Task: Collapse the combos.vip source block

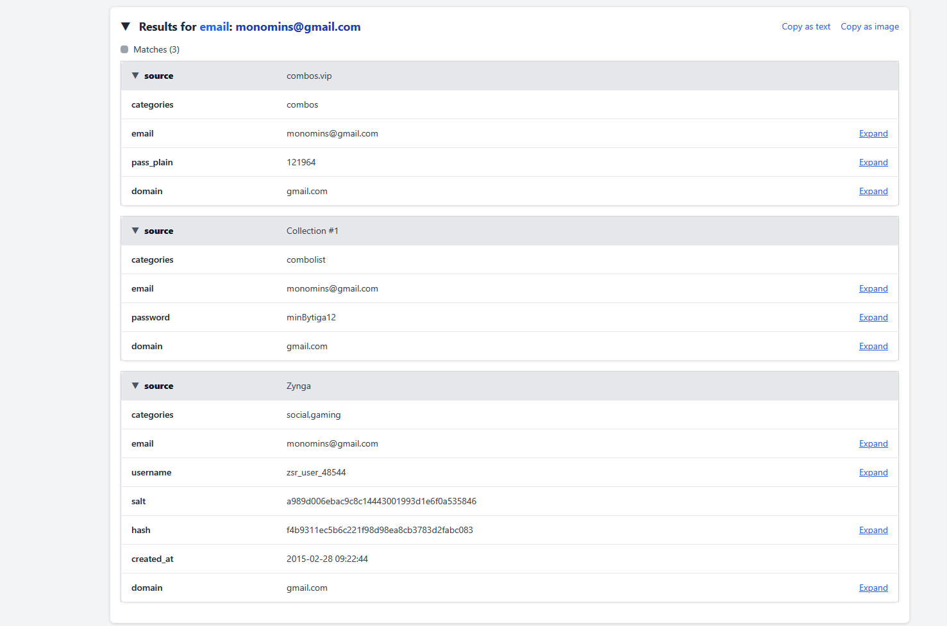Action: pyautogui.click(x=135, y=76)
